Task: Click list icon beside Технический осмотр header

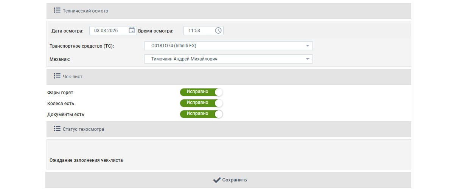Action: tap(57, 10)
